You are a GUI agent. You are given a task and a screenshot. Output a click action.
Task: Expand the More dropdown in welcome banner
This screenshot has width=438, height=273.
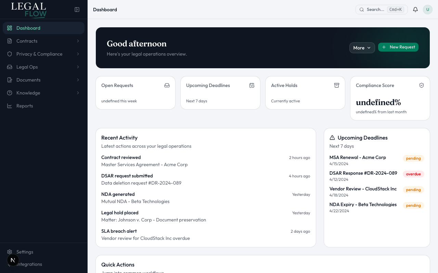[x=362, y=48]
